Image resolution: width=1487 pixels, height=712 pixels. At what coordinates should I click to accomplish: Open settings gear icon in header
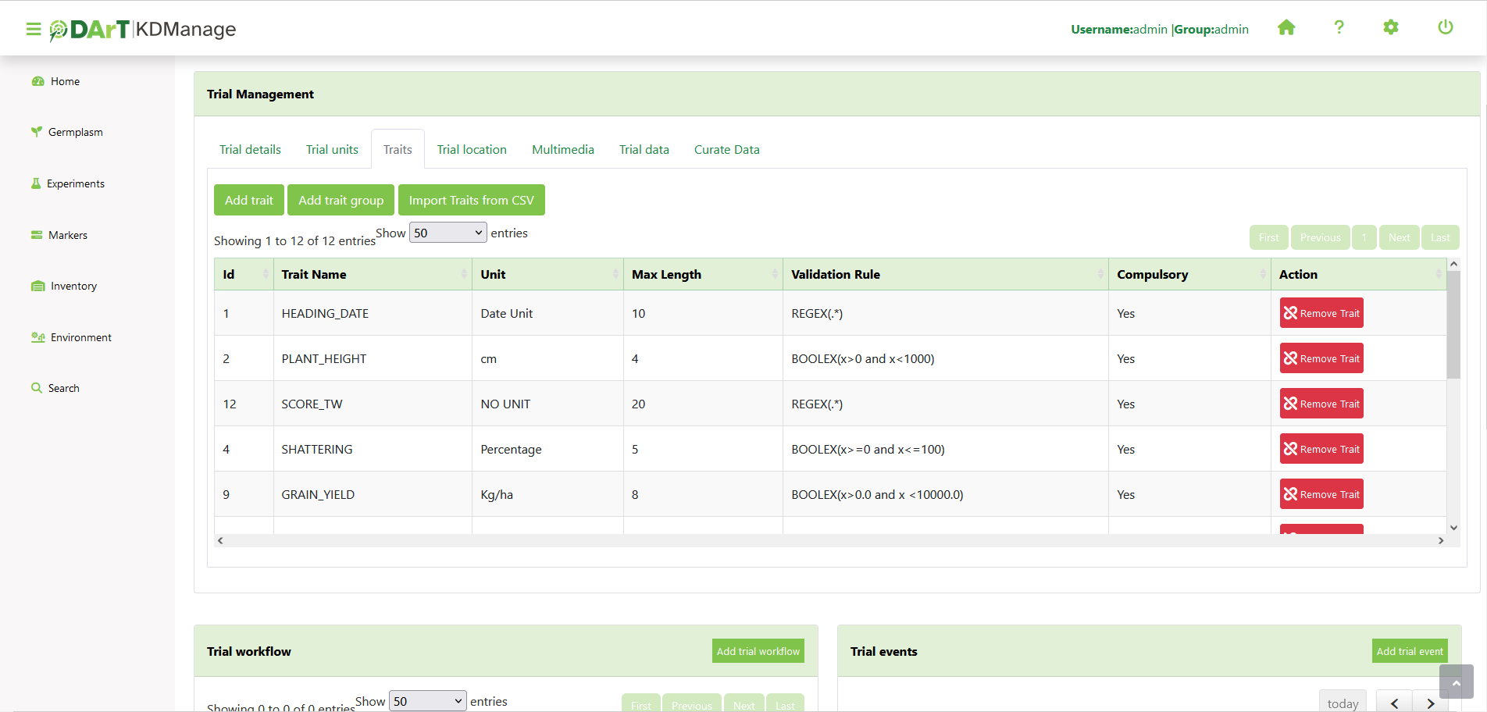[1391, 28]
